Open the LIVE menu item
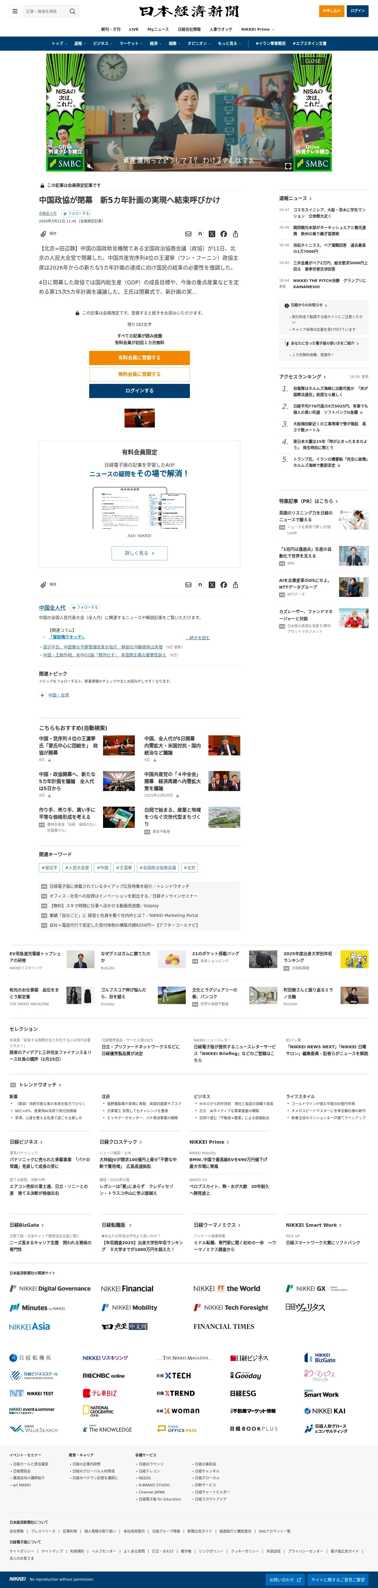 tap(134, 29)
